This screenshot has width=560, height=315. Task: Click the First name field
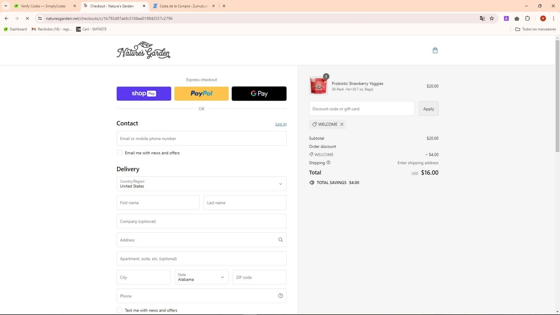click(158, 203)
